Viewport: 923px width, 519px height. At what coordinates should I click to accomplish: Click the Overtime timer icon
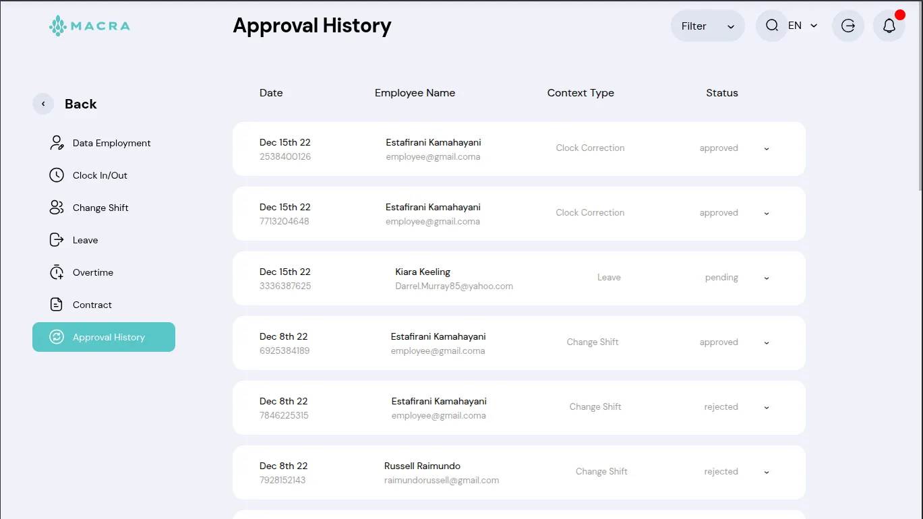click(x=57, y=272)
